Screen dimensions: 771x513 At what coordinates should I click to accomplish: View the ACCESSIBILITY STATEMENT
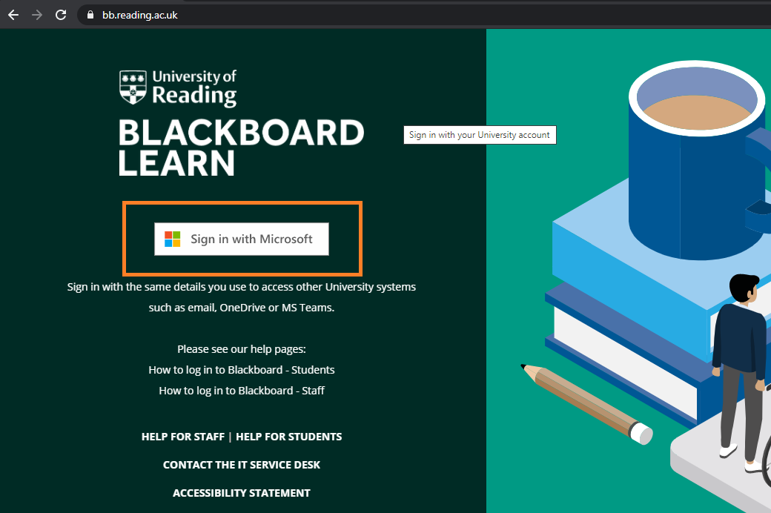pyautogui.click(x=242, y=493)
